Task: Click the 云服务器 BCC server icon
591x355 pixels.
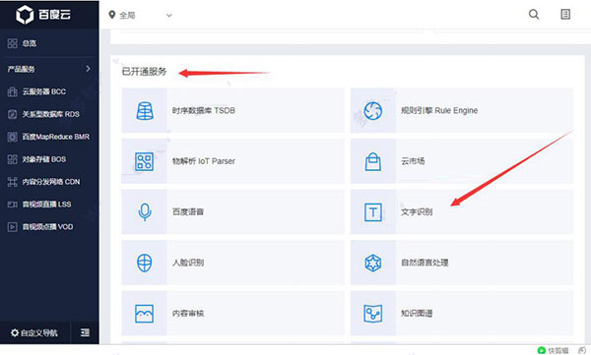Action: (13, 91)
